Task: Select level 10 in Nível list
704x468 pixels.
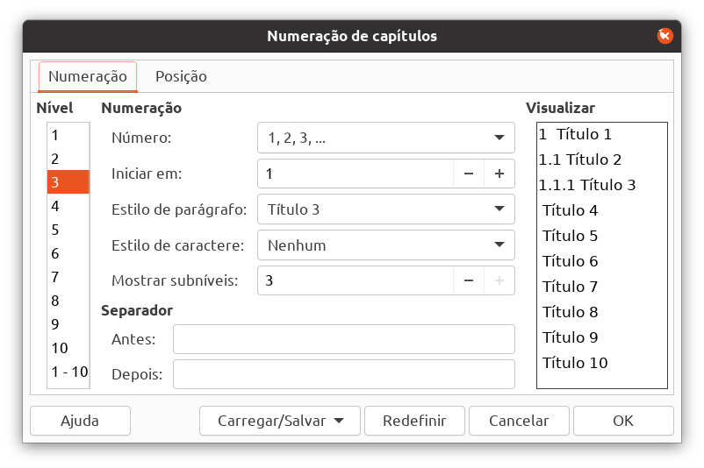Action: point(68,348)
